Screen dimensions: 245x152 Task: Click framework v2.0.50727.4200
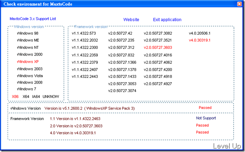pyautogui.click(x=158, y=70)
